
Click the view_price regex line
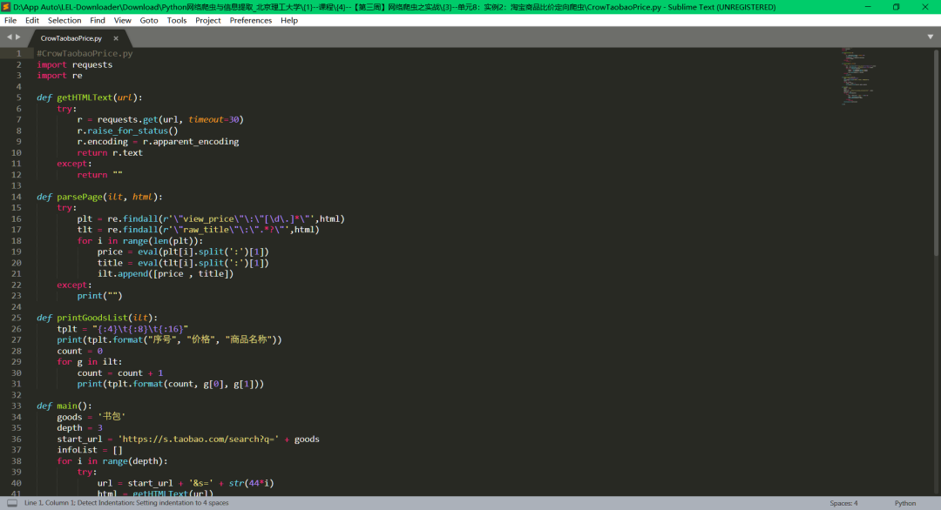[211, 218]
